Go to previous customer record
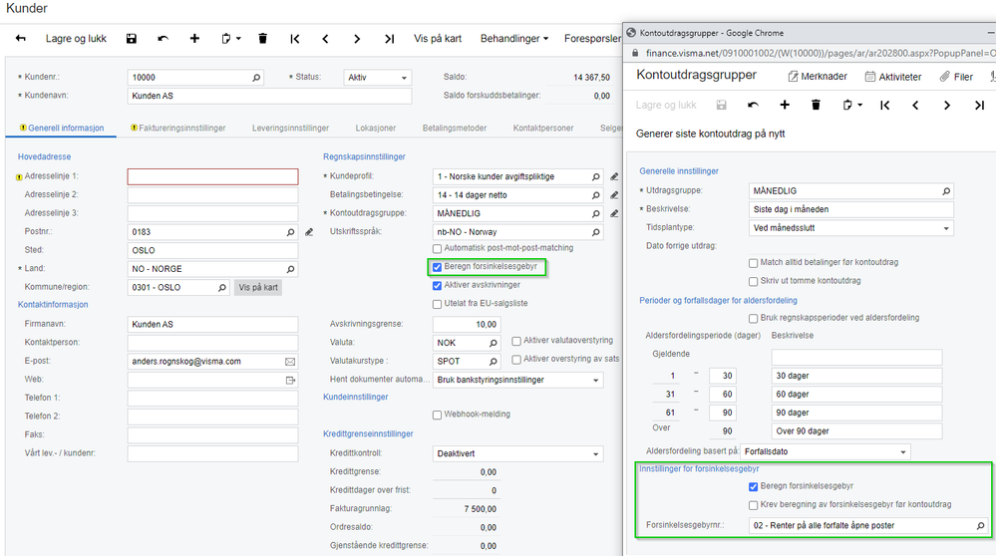 click(x=325, y=39)
